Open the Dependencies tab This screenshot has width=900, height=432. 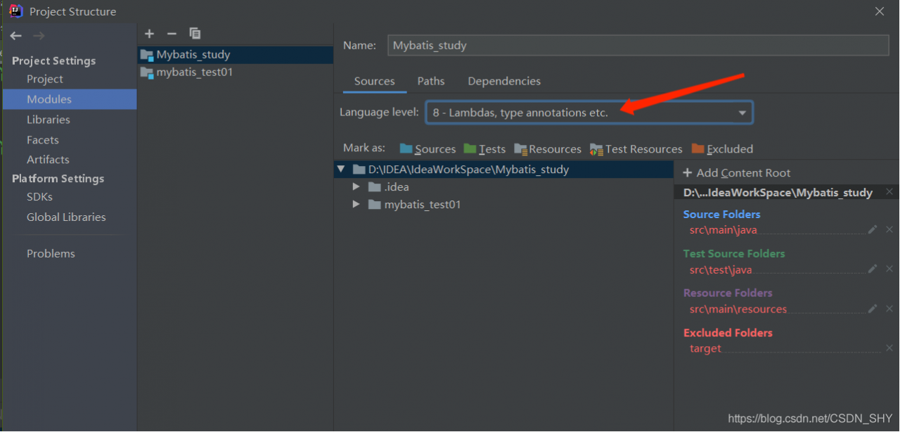(504, 81)
